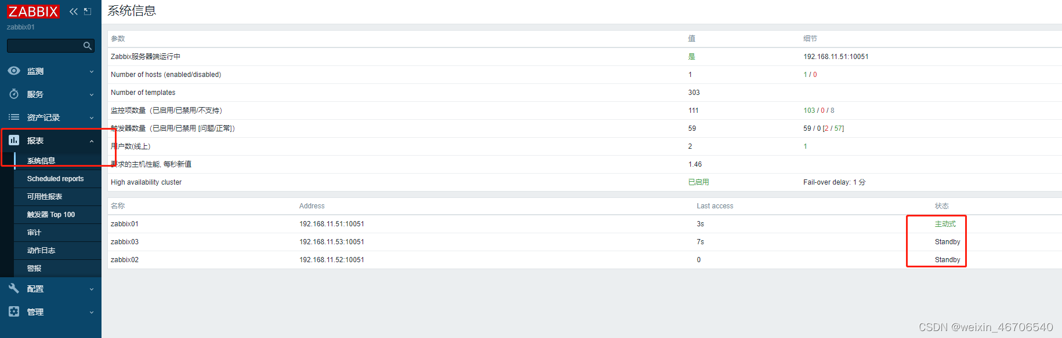Click the search magnifier icon
This screenshot has width=1062, height=338.
[x=88, y=46]
